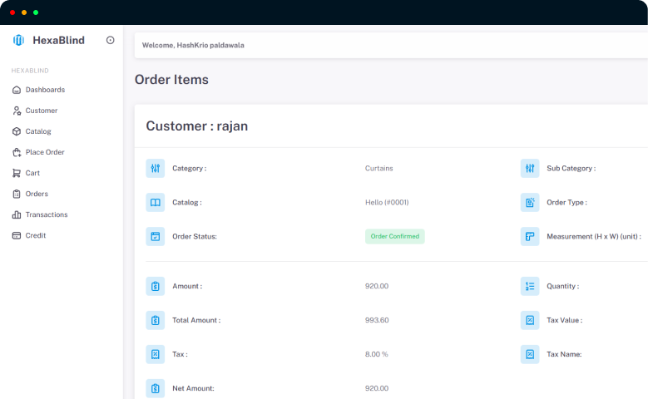The width and height of the screenshot is (648, 399).
Task: Click the HexaBlind logo icon
Action: (x=18, y=40)
